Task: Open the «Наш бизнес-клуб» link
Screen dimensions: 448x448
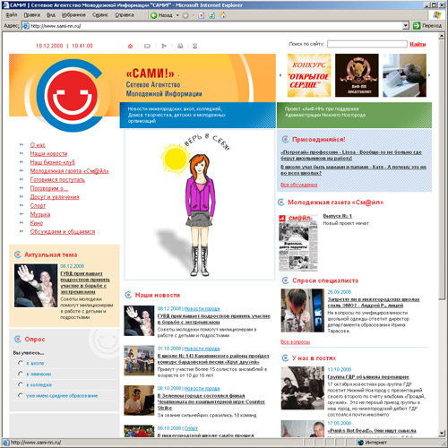Action: click(x=53, y=162)
